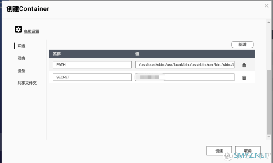Edit the PATH value field
The image size is (273, 163).
[x=185, y=64]
